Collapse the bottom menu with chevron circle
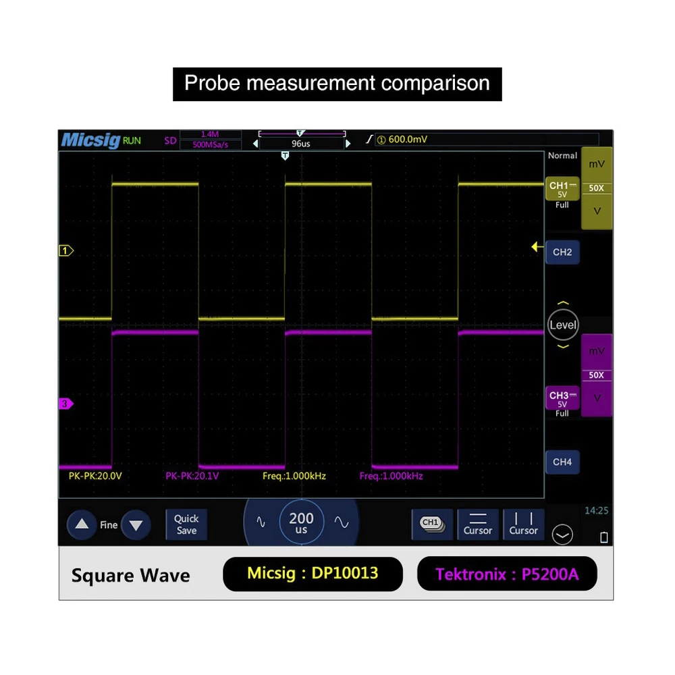This screenshot has width=675, height=675. coord(562,535)
